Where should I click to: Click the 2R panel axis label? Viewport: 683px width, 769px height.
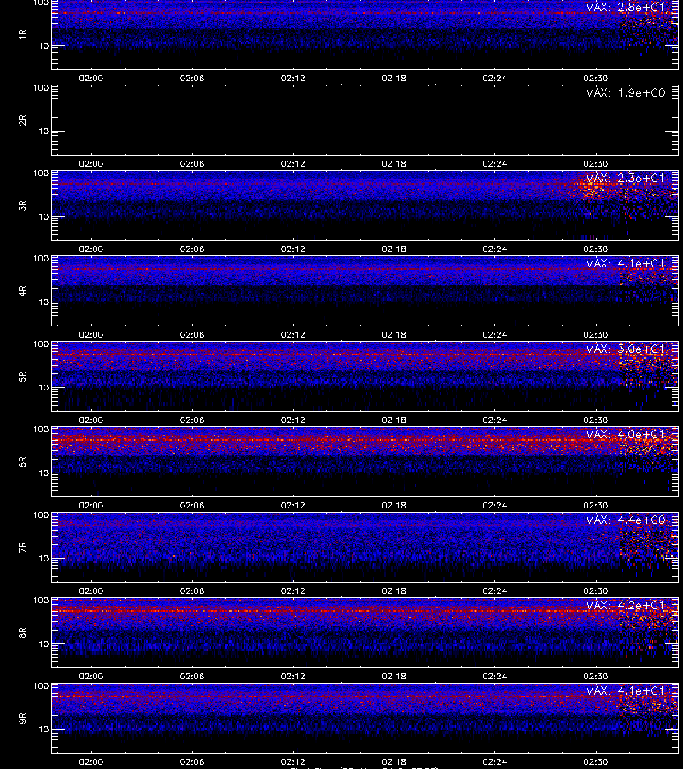[x=22, y=120]
